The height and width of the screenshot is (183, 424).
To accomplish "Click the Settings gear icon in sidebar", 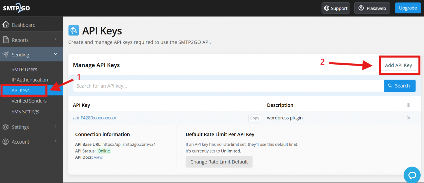I will [x=5, y=127].
